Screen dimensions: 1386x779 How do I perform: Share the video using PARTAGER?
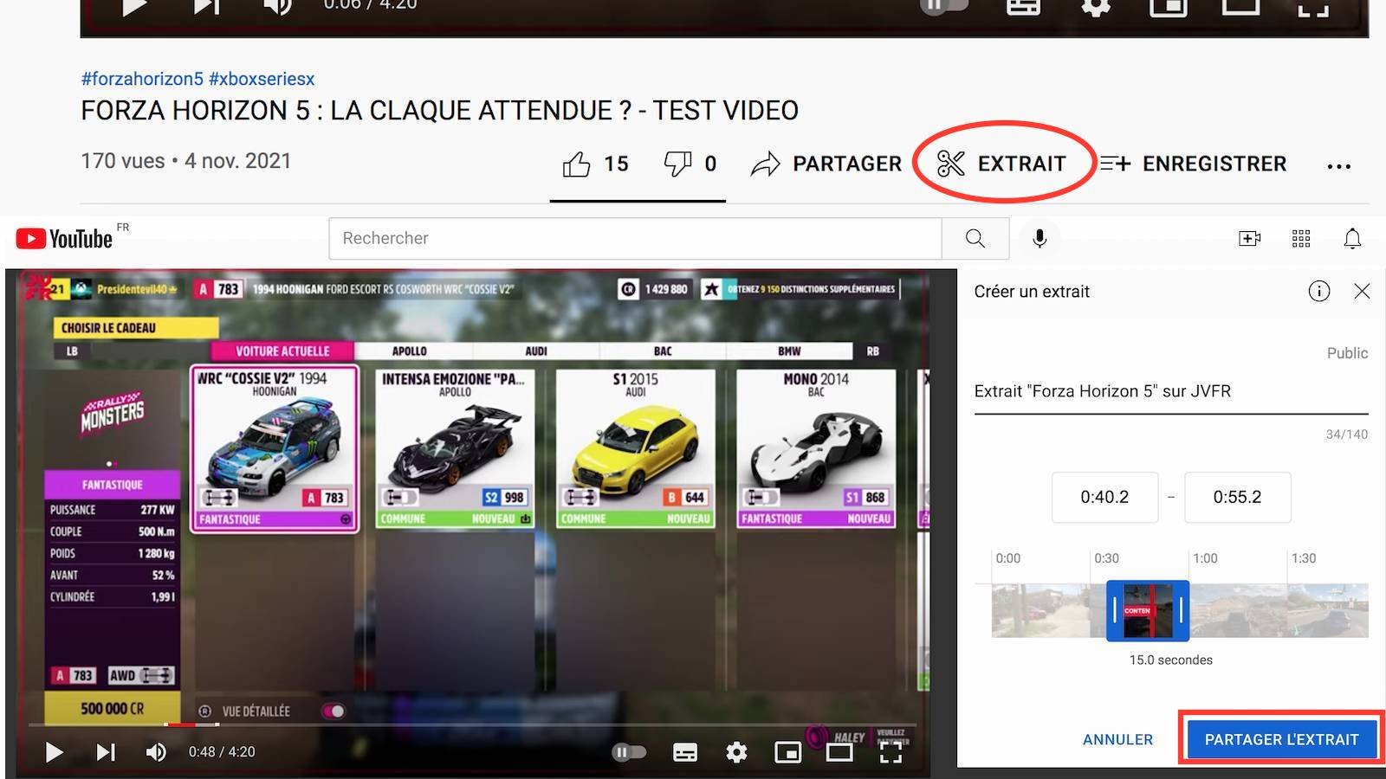[x=826, y=164]
